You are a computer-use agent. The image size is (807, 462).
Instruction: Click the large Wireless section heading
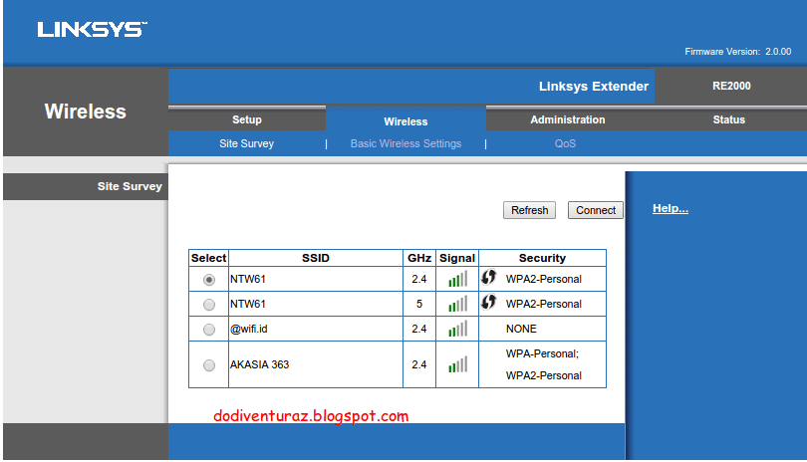85,112
